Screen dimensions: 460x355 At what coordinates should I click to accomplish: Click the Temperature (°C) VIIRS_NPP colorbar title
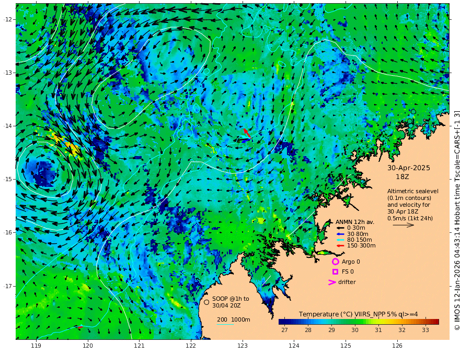[359, 314]
